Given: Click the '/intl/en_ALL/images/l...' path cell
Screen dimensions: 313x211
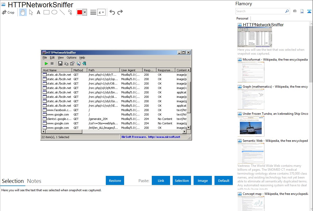Looking at the screenshot, I should [x=103, y=128].
